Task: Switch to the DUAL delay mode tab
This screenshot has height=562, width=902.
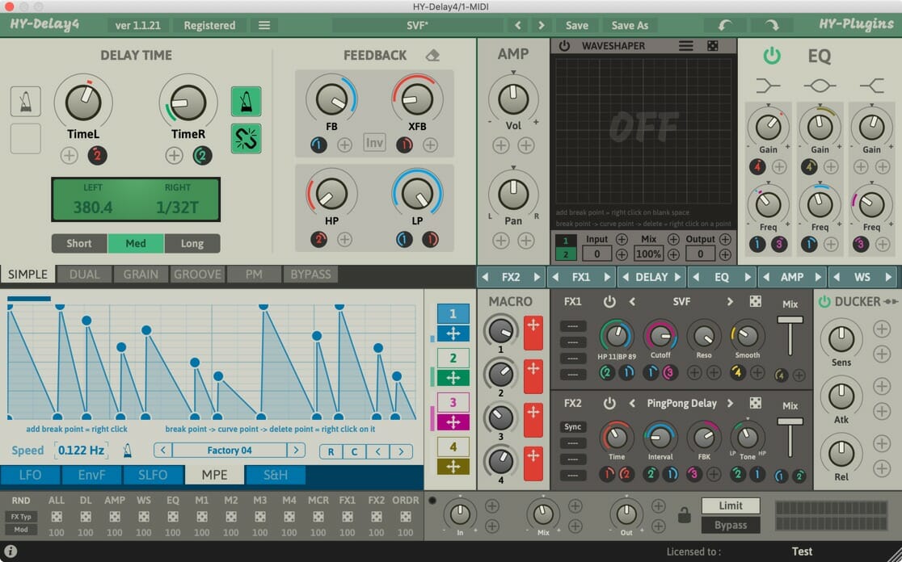Action: (84, 274)
